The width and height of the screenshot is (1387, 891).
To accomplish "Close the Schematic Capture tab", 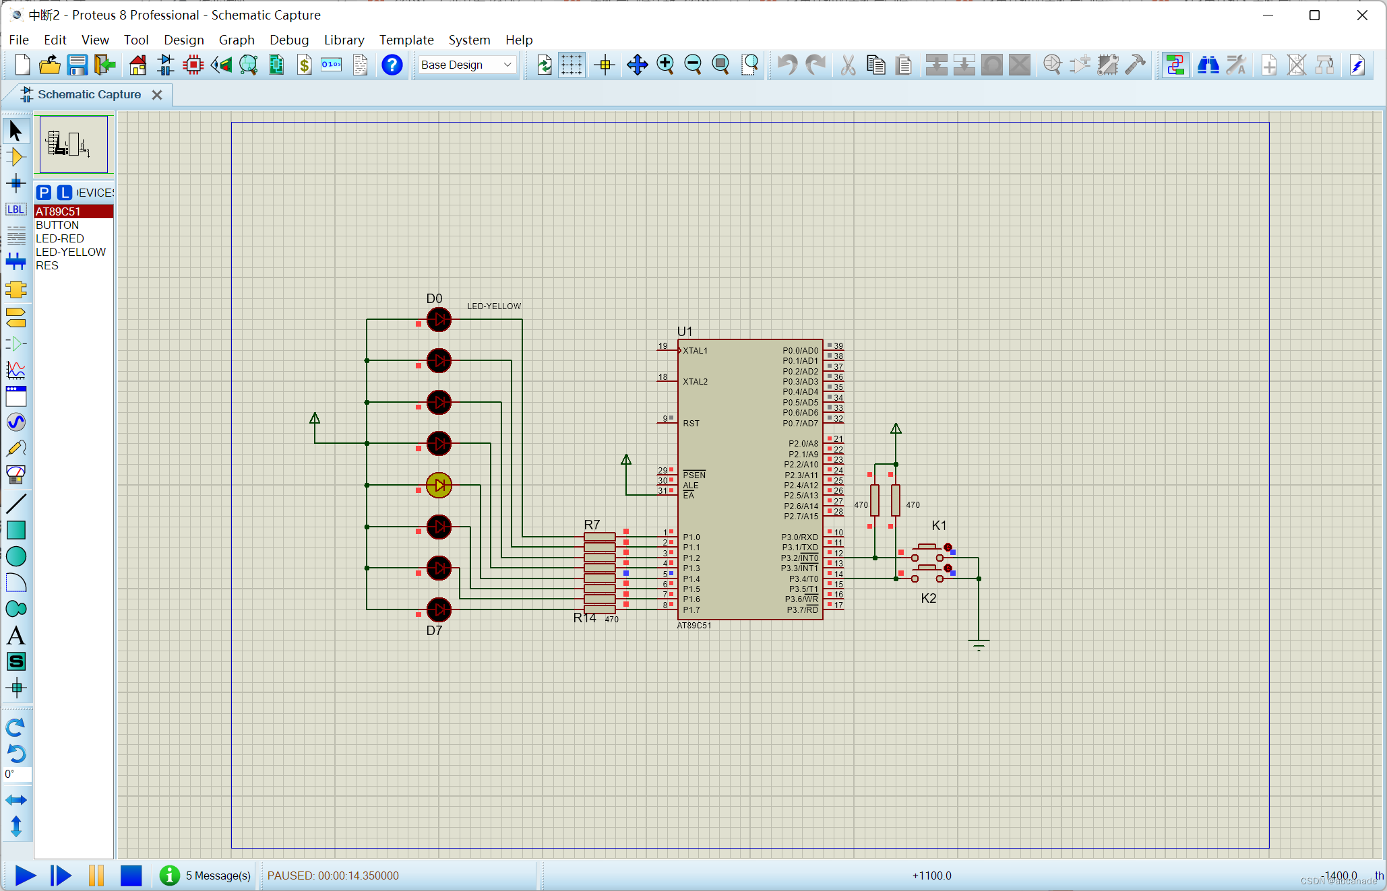I will pos(157,95).
